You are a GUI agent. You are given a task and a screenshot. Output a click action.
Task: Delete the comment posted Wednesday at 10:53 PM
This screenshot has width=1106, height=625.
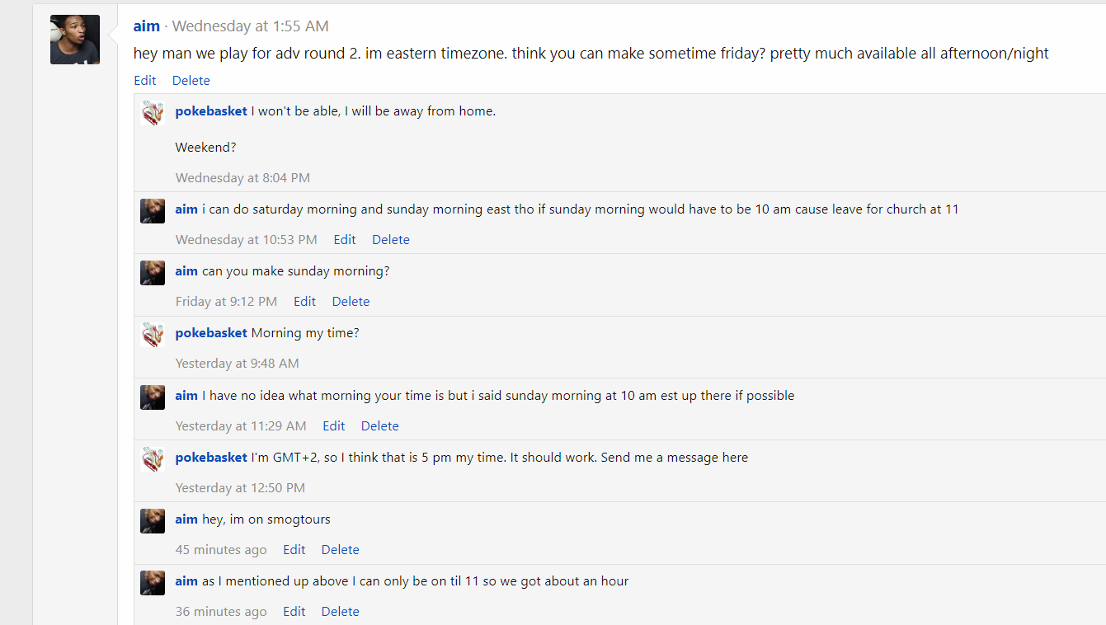[391, 240]
